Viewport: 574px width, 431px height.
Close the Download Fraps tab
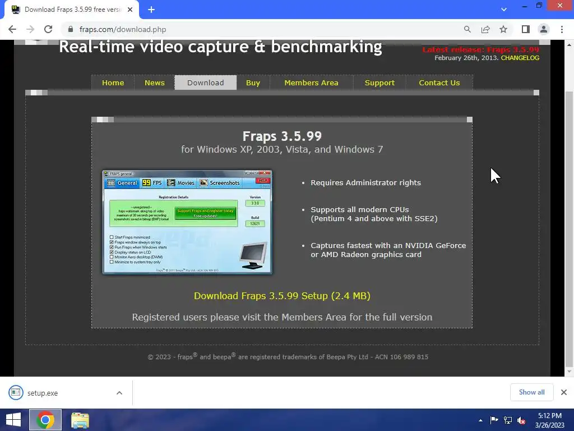[130, 10]
